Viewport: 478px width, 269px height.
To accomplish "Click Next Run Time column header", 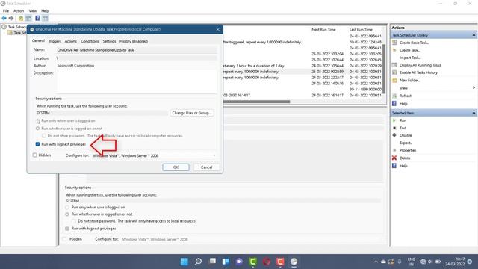I will coord(323,30).
